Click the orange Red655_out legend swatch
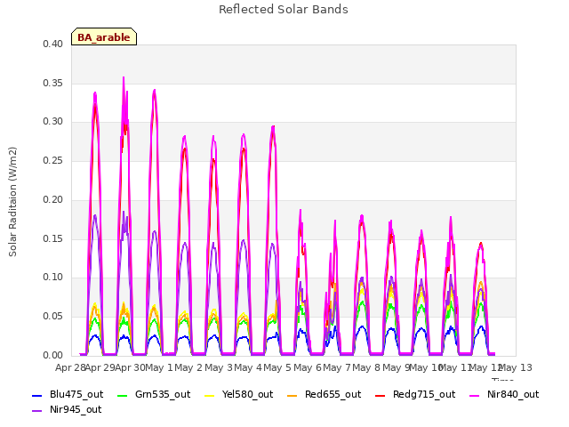 293,395
